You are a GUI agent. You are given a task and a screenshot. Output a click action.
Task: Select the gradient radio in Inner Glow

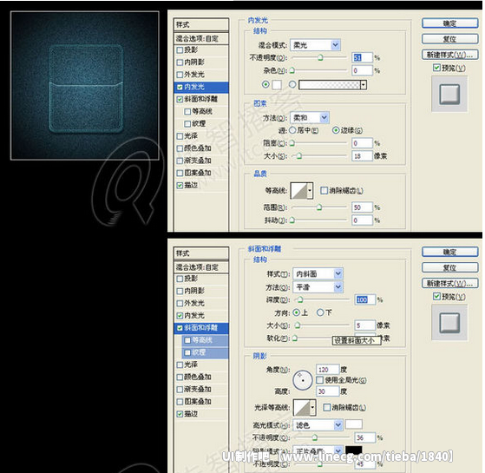(292, 84)
